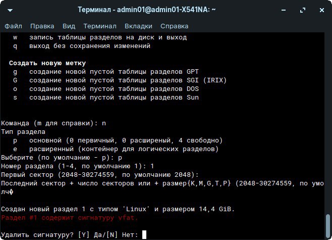Screen dimensions: 332x240
Task: Minimize the terminal window
Action: (x=284, y=10)
